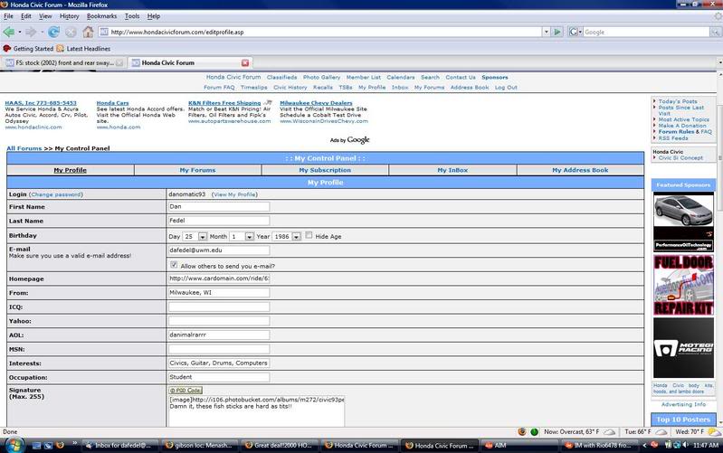Click the View My Profile link

234,194
